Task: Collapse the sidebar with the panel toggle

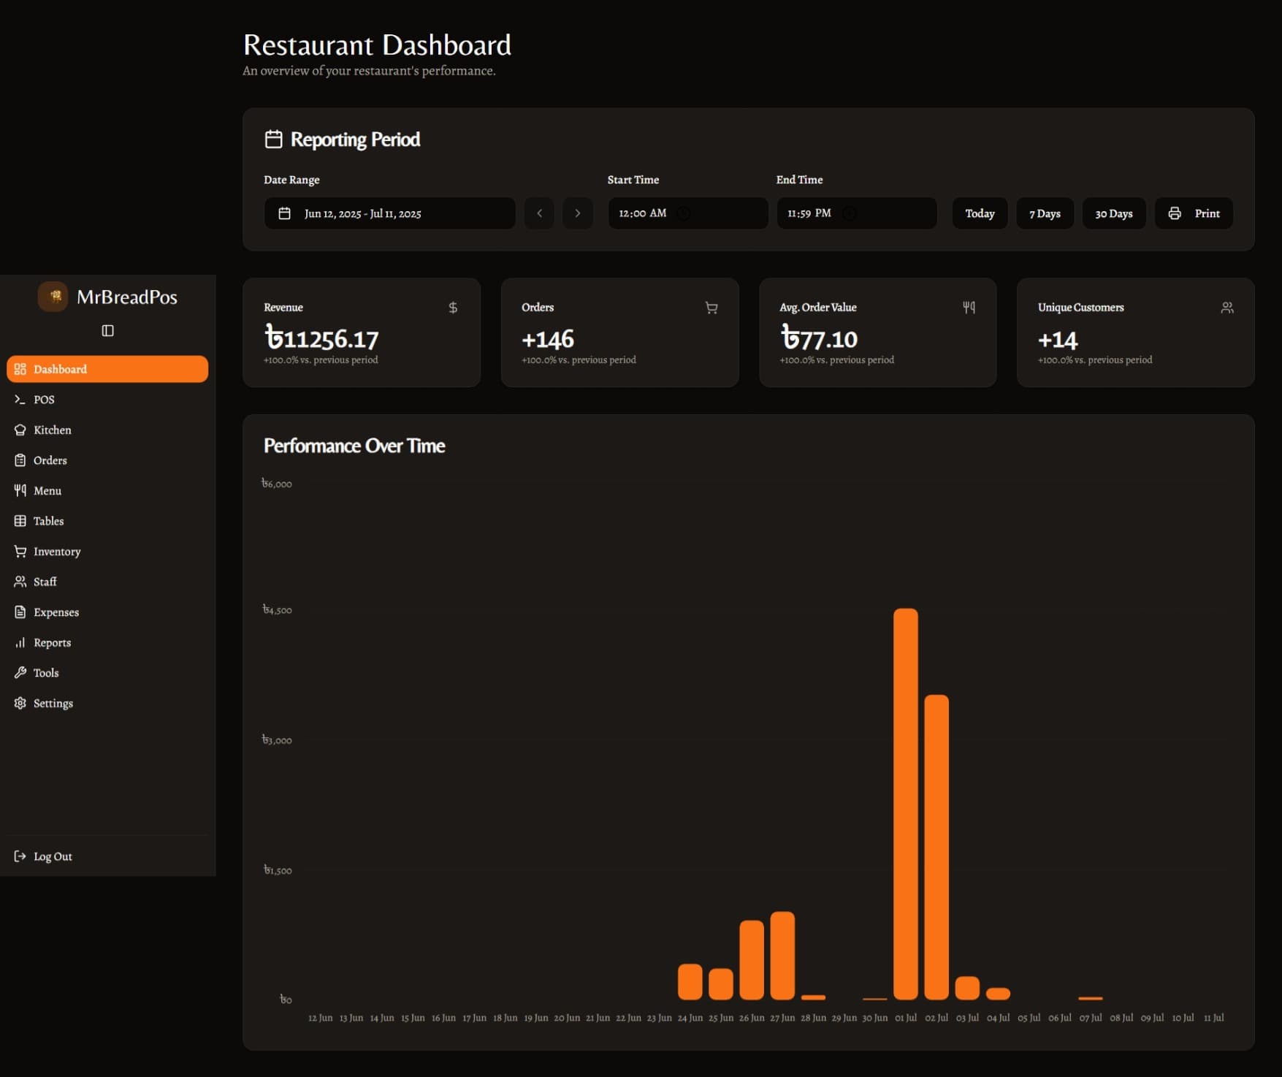Action: pos(107,330)
